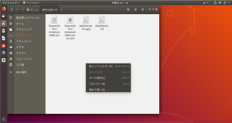Open ミュージック in the sidebar
Screen dimensions: 232x123
pyautogui.click(x=26, y=59)
